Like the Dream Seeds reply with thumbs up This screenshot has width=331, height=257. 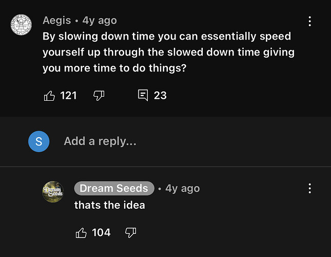pos(81,233)
